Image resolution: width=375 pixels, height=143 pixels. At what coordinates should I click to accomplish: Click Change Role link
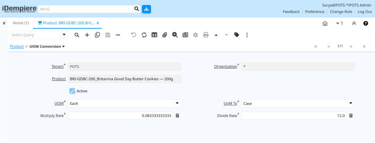coord(341,12)
